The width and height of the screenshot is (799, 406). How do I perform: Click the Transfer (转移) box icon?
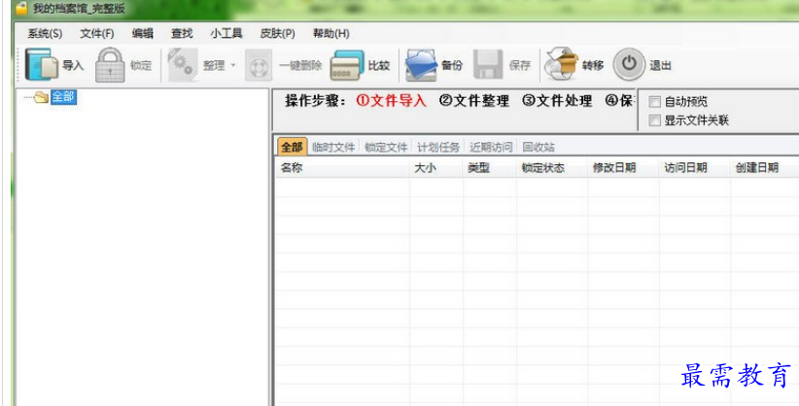coord(561,65)
